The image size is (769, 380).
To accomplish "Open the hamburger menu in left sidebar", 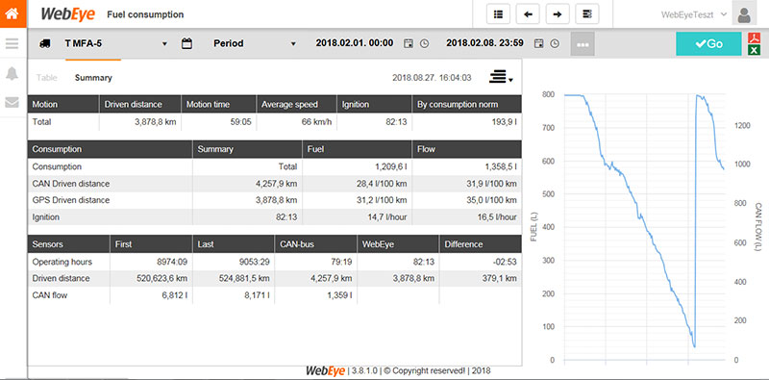I will 12,43.
